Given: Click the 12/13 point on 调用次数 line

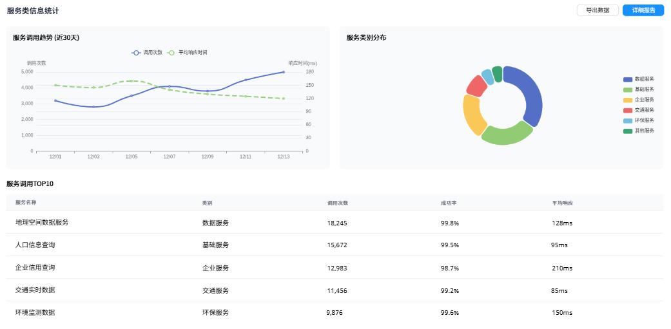Looking at the screenshot, I should point(284,72).
